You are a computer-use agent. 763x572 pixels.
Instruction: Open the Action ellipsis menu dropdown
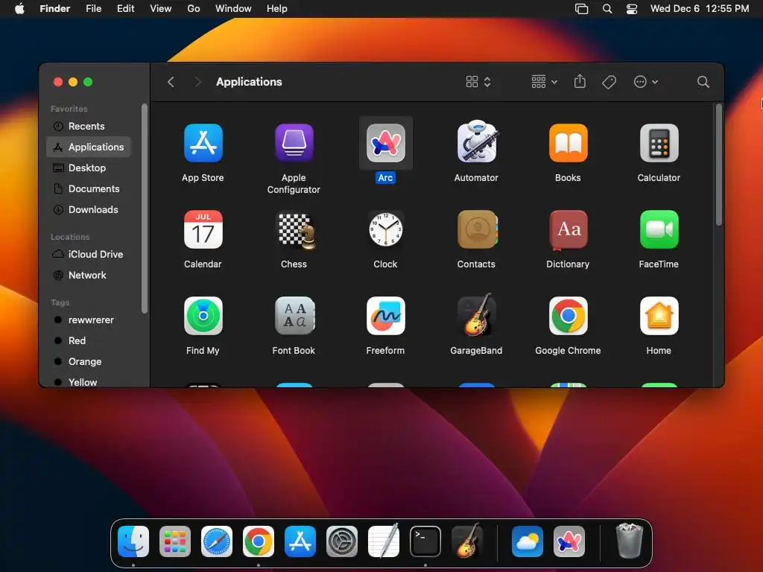tap(646, 82)
